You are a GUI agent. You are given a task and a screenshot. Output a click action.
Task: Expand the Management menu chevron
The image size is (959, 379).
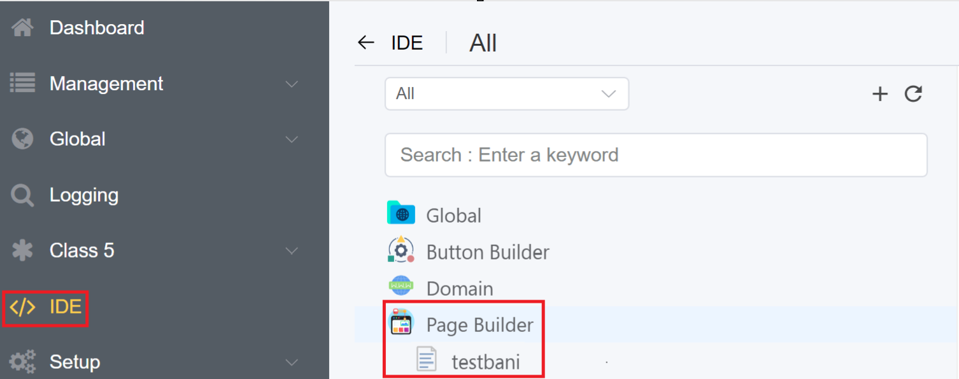(x=292, y=84)
